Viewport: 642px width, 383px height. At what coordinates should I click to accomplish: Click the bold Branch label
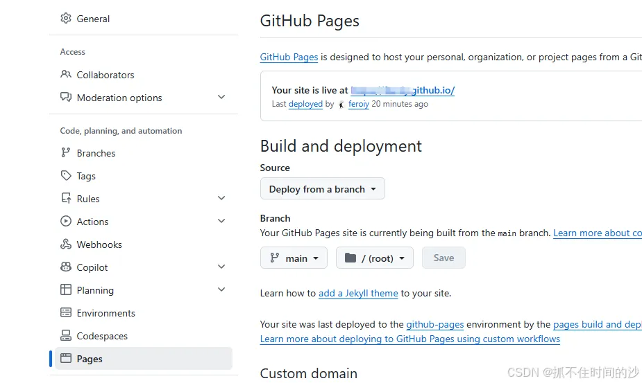275,219
